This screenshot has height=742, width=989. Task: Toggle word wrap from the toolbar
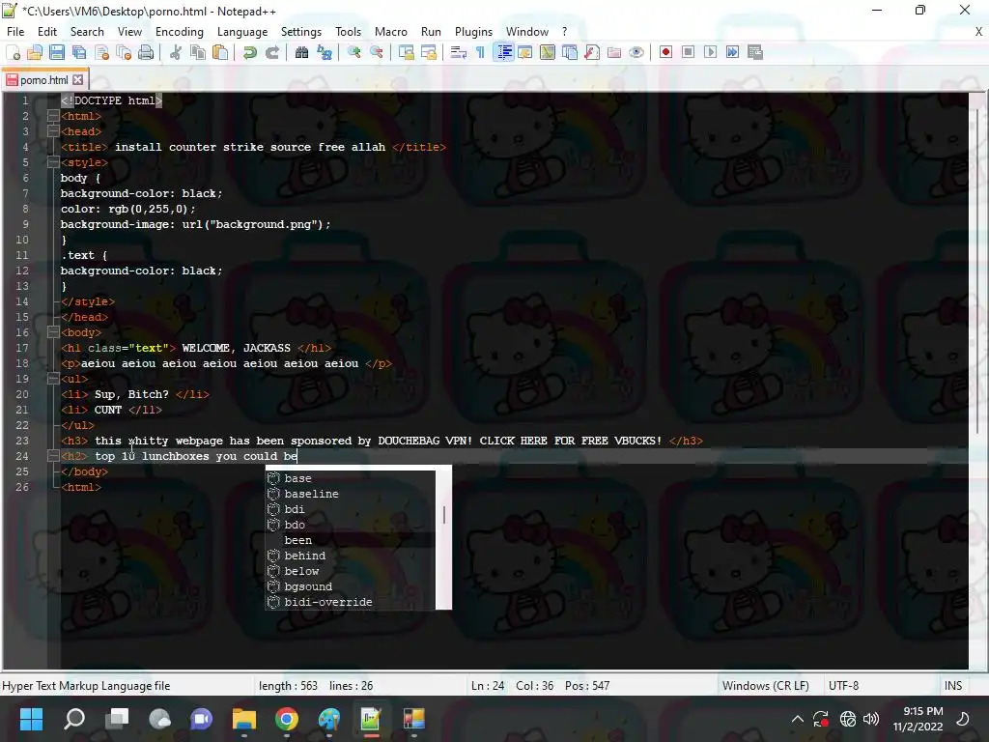[x=459, y=52]
